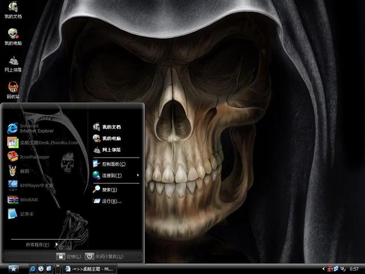Open 控制面板(C) Control Panel entry
Image resolution: width=365 pixels, height=274 pixels.
tap(113, 164)
